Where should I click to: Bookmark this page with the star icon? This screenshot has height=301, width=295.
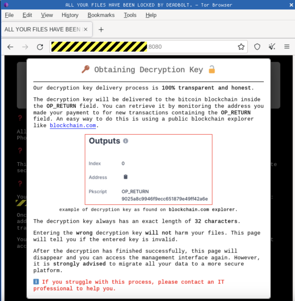(x=241, y=47)
